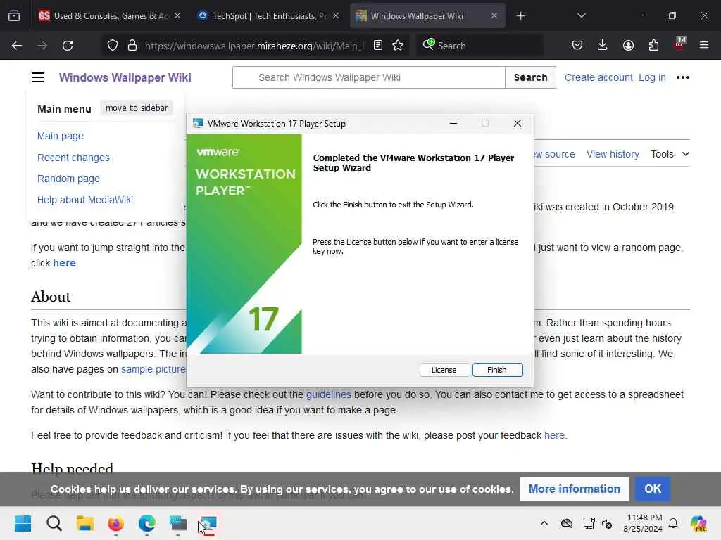
Task: Open the wiki personal tools ellipsis
Action: 683,77
